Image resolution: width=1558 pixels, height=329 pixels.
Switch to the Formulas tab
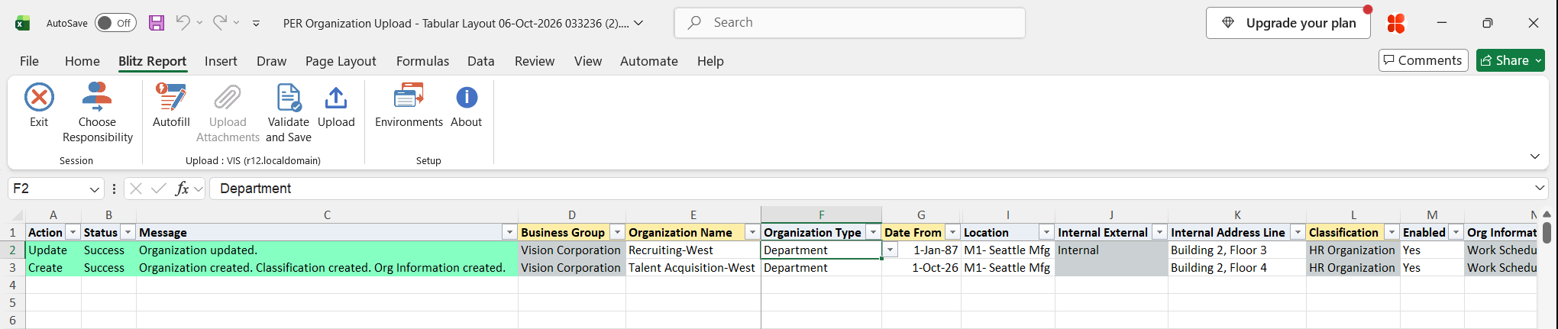click(x=422, y=61)
